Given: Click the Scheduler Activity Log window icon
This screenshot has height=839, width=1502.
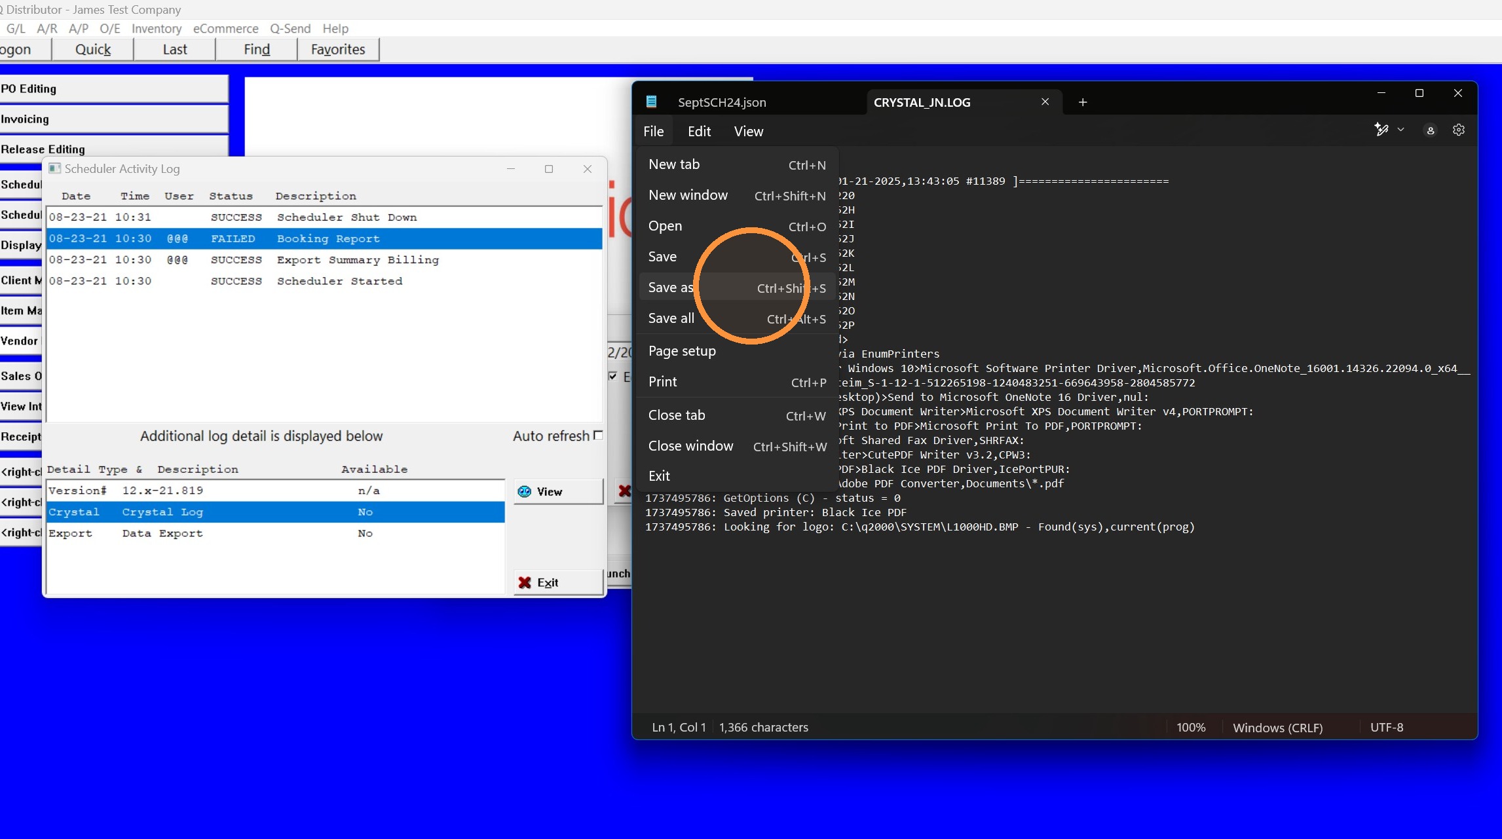Looking at the screenshot, I should click(55, 168).
